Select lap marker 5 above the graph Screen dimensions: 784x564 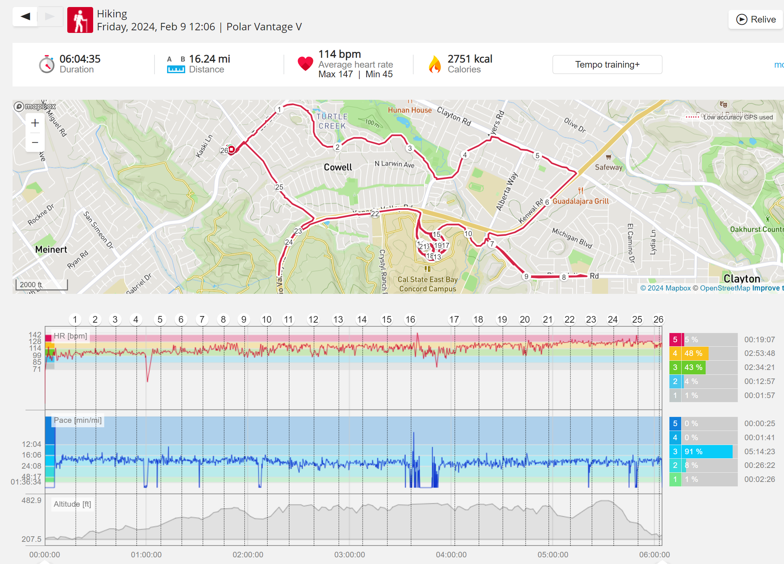pyautogui.click(x=160, y=319)
